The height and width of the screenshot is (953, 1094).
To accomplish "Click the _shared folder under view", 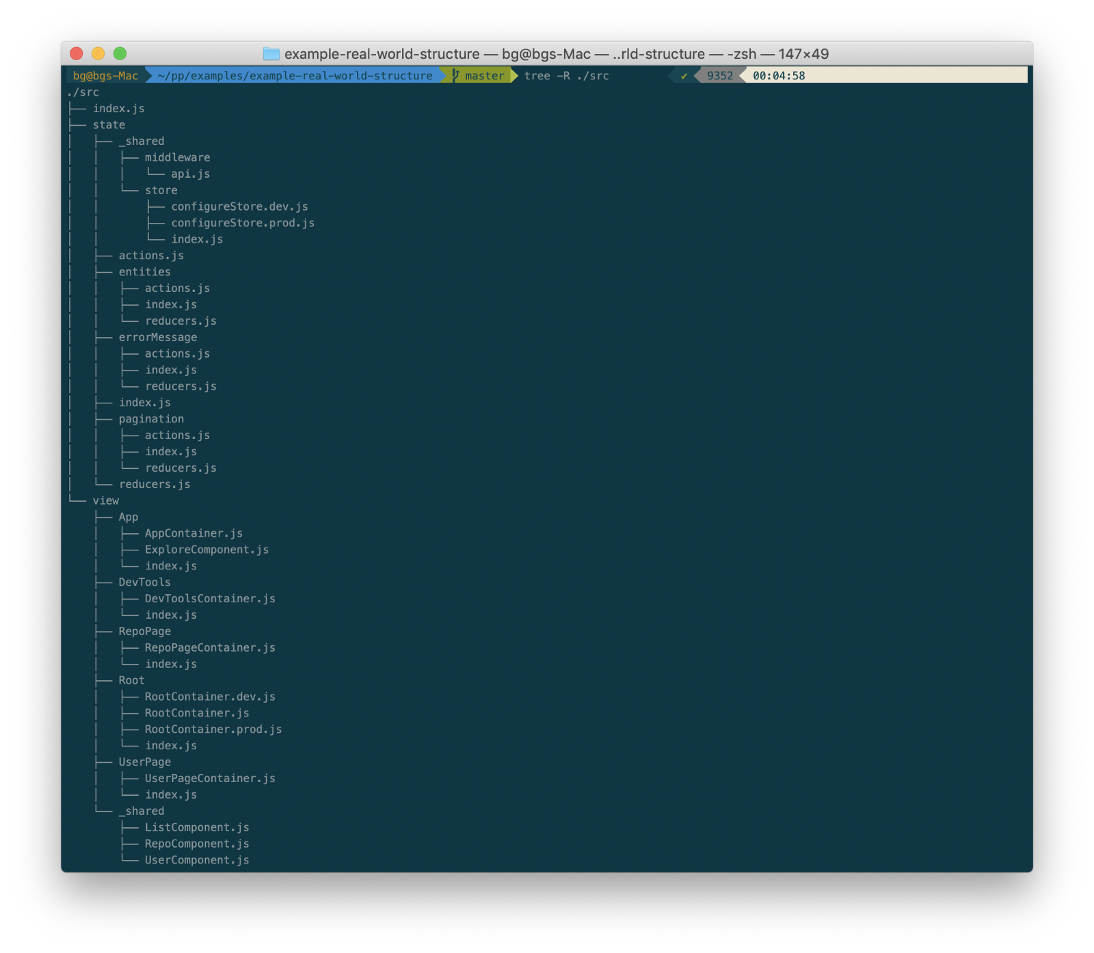I will [x=142, y=811].
